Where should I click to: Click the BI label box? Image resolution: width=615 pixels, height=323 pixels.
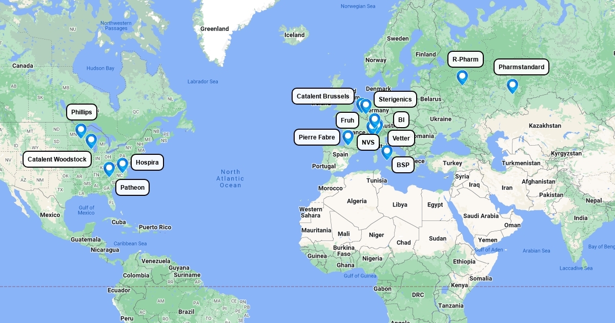[x=401, y=120]
